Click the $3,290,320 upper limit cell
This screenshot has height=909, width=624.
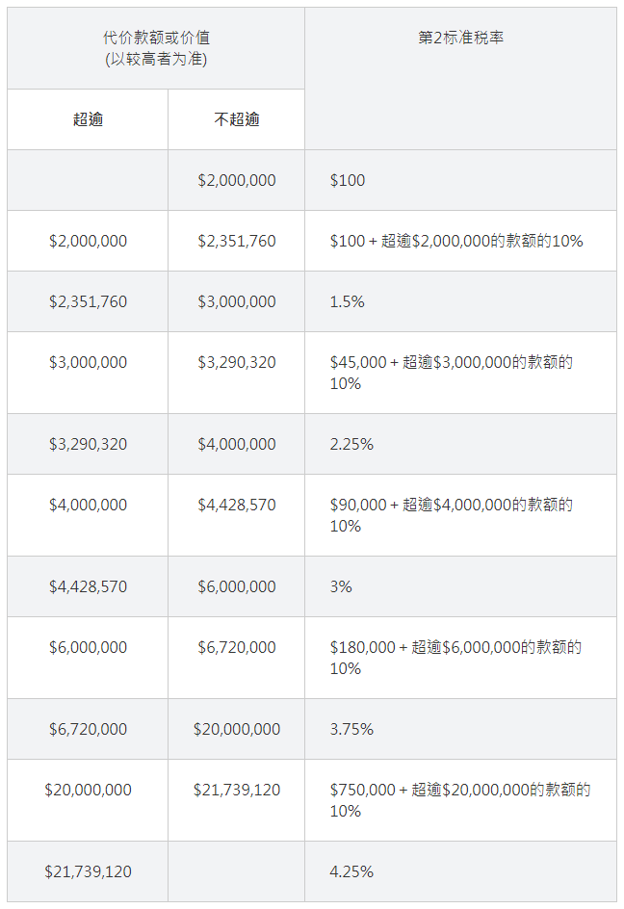[x=237, y=373]
